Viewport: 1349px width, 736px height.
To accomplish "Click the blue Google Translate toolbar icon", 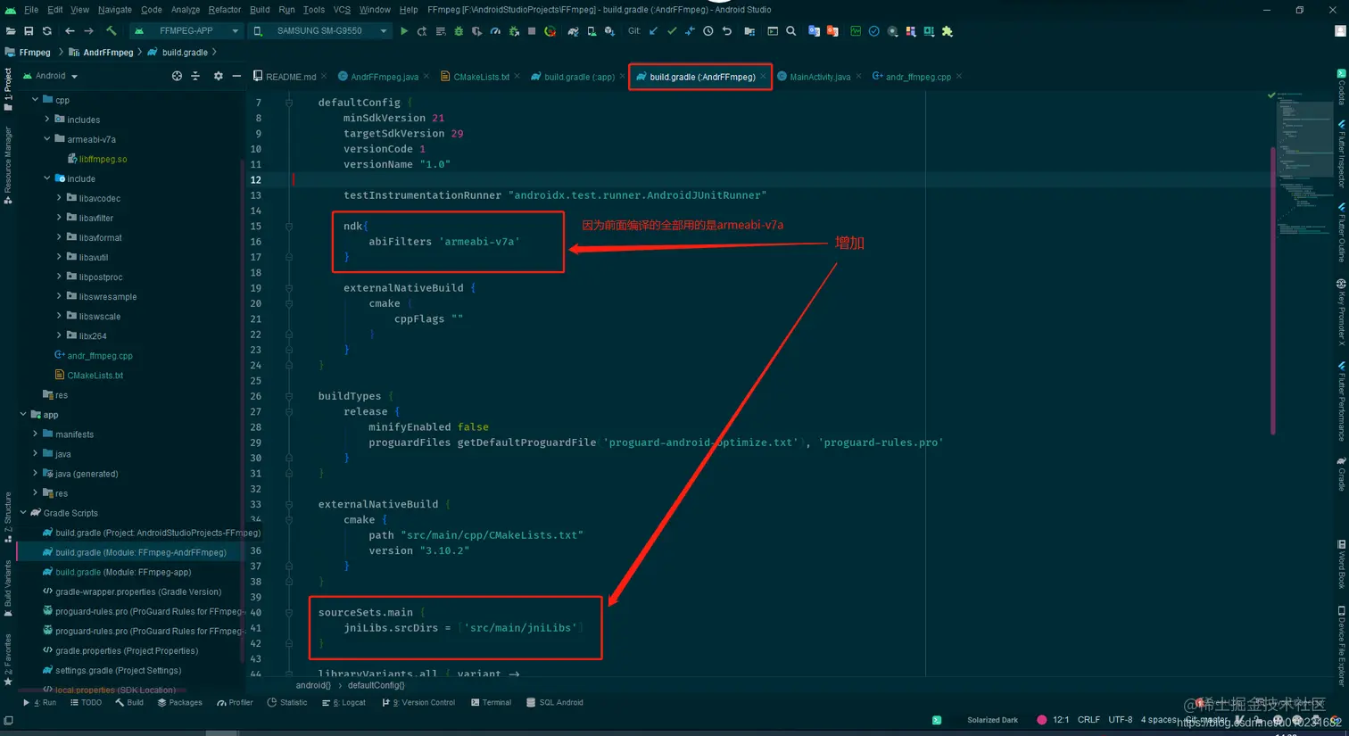I will click(814, 31).
